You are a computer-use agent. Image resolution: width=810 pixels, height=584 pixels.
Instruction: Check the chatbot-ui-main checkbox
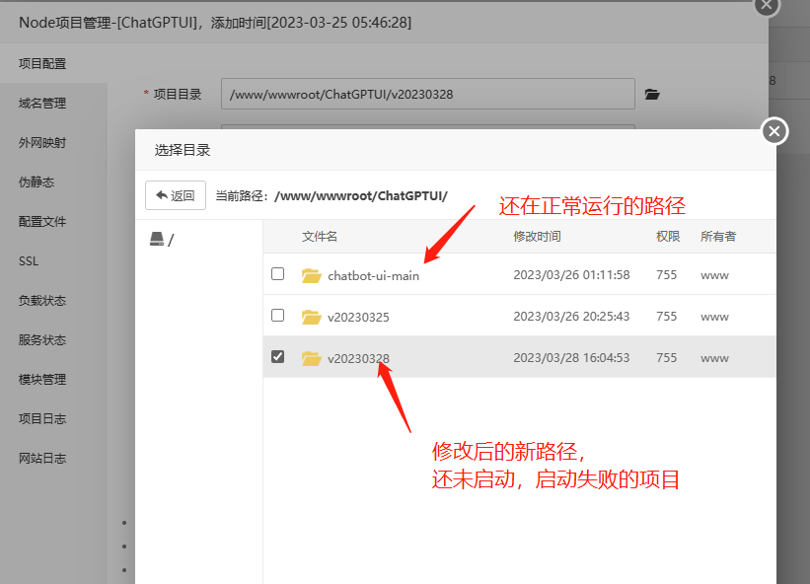click(x=278, y=273)
